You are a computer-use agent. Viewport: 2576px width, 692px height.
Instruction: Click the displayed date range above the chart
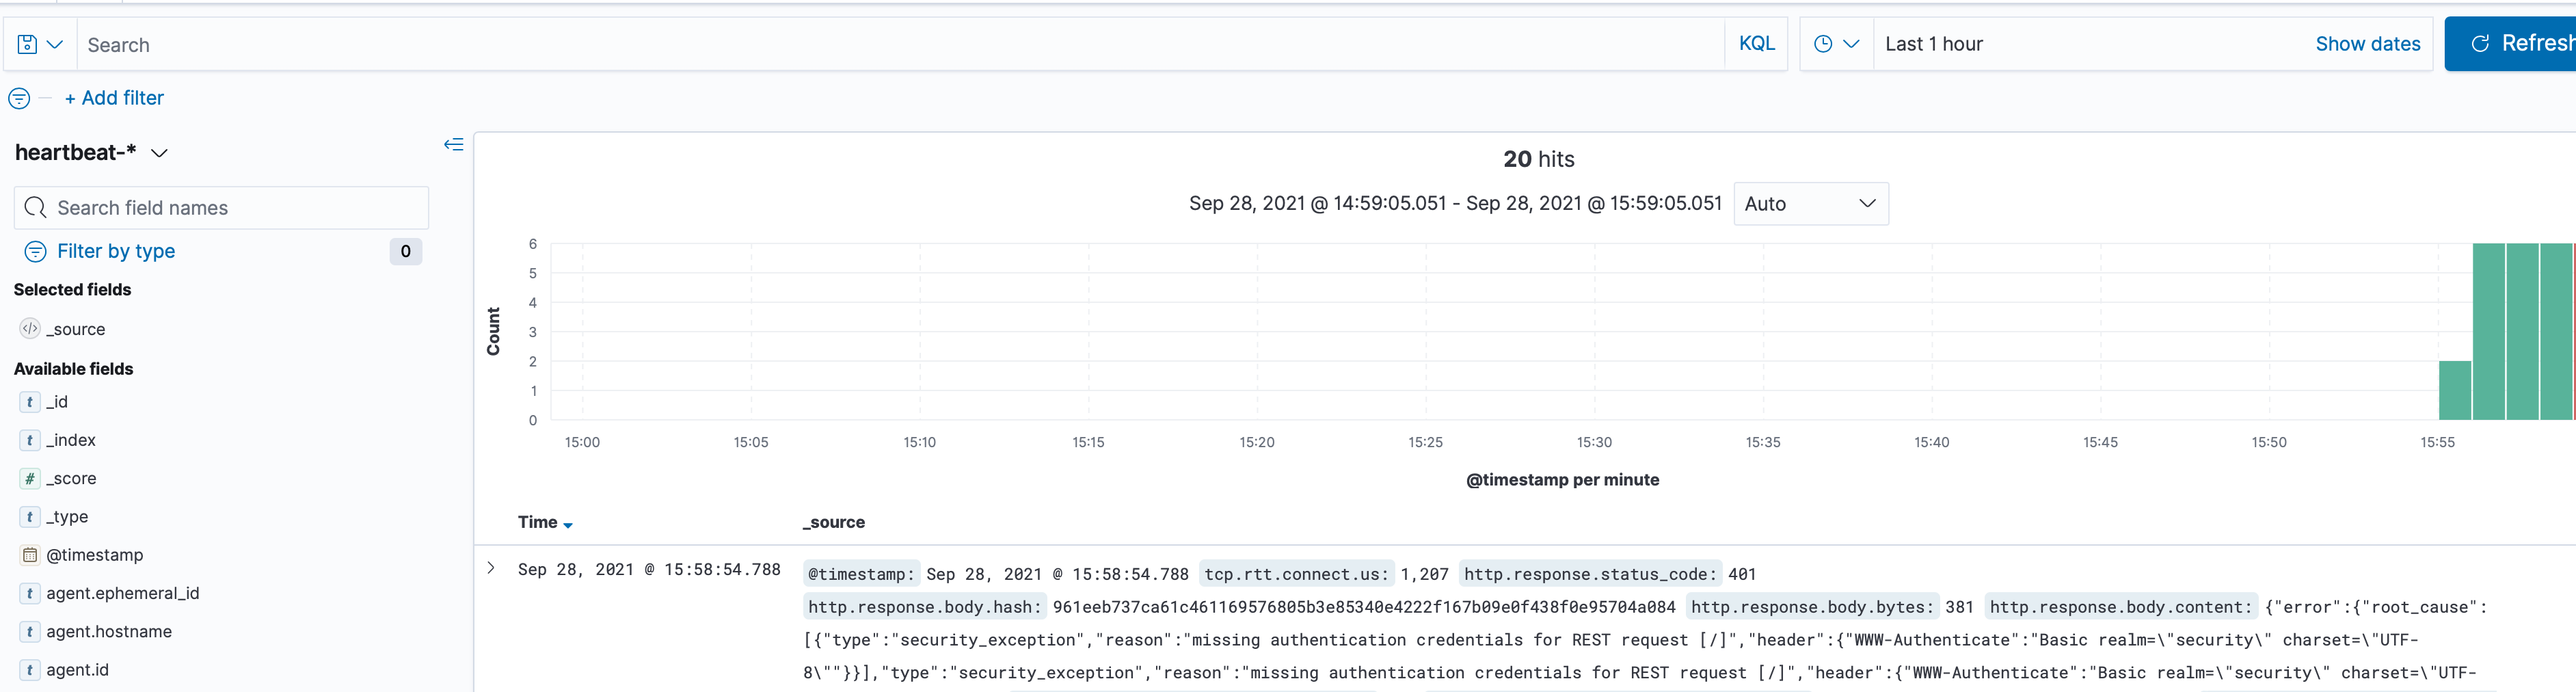pos(1455,203)
